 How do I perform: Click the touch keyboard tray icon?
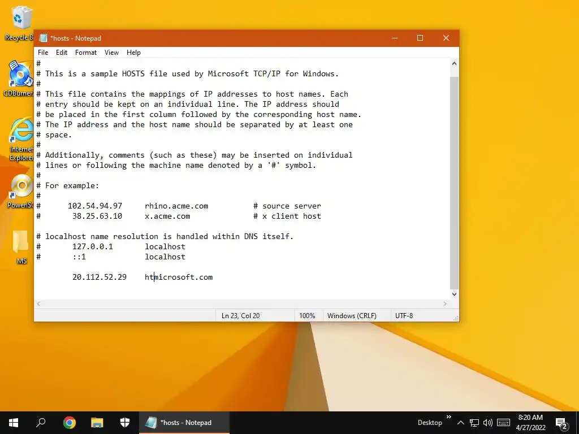pos(503,423)
